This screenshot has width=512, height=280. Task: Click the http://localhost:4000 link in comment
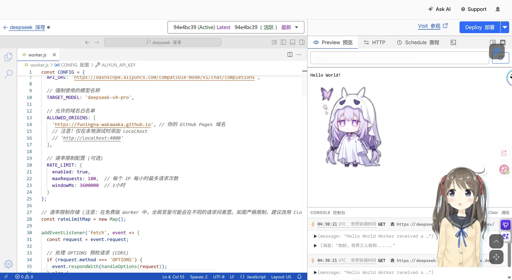click(92, 138)
